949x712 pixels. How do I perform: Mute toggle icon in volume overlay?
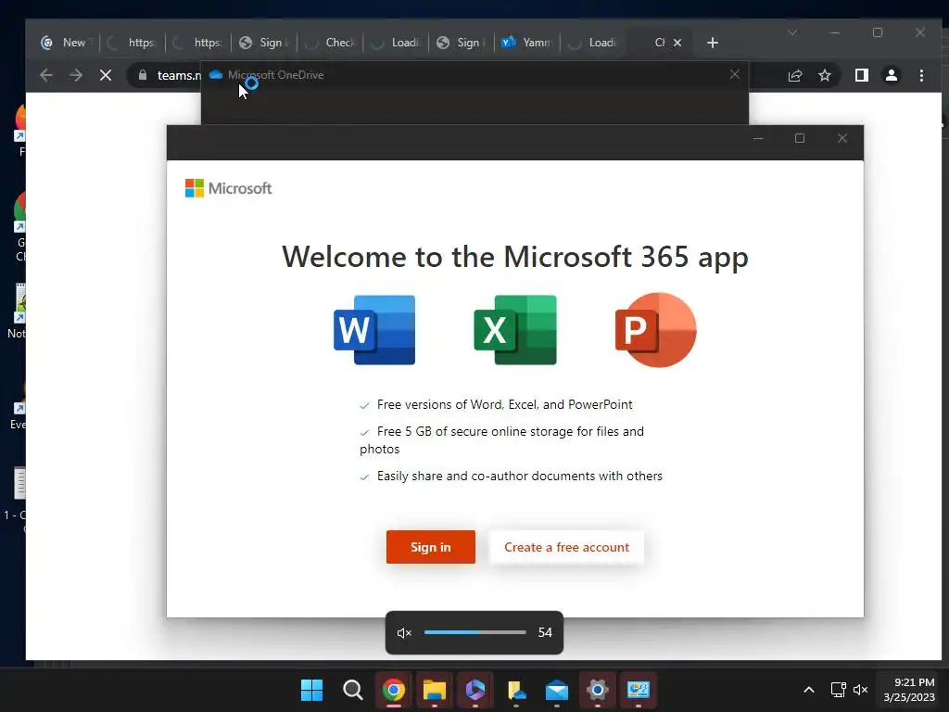404,632
